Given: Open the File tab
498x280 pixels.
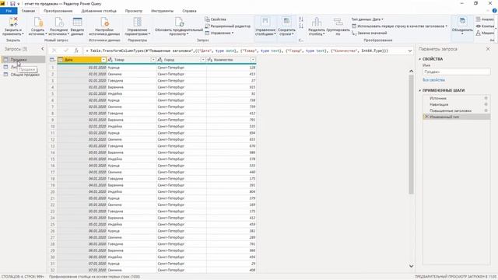Looking at the screenshot, I should (9, 11).
